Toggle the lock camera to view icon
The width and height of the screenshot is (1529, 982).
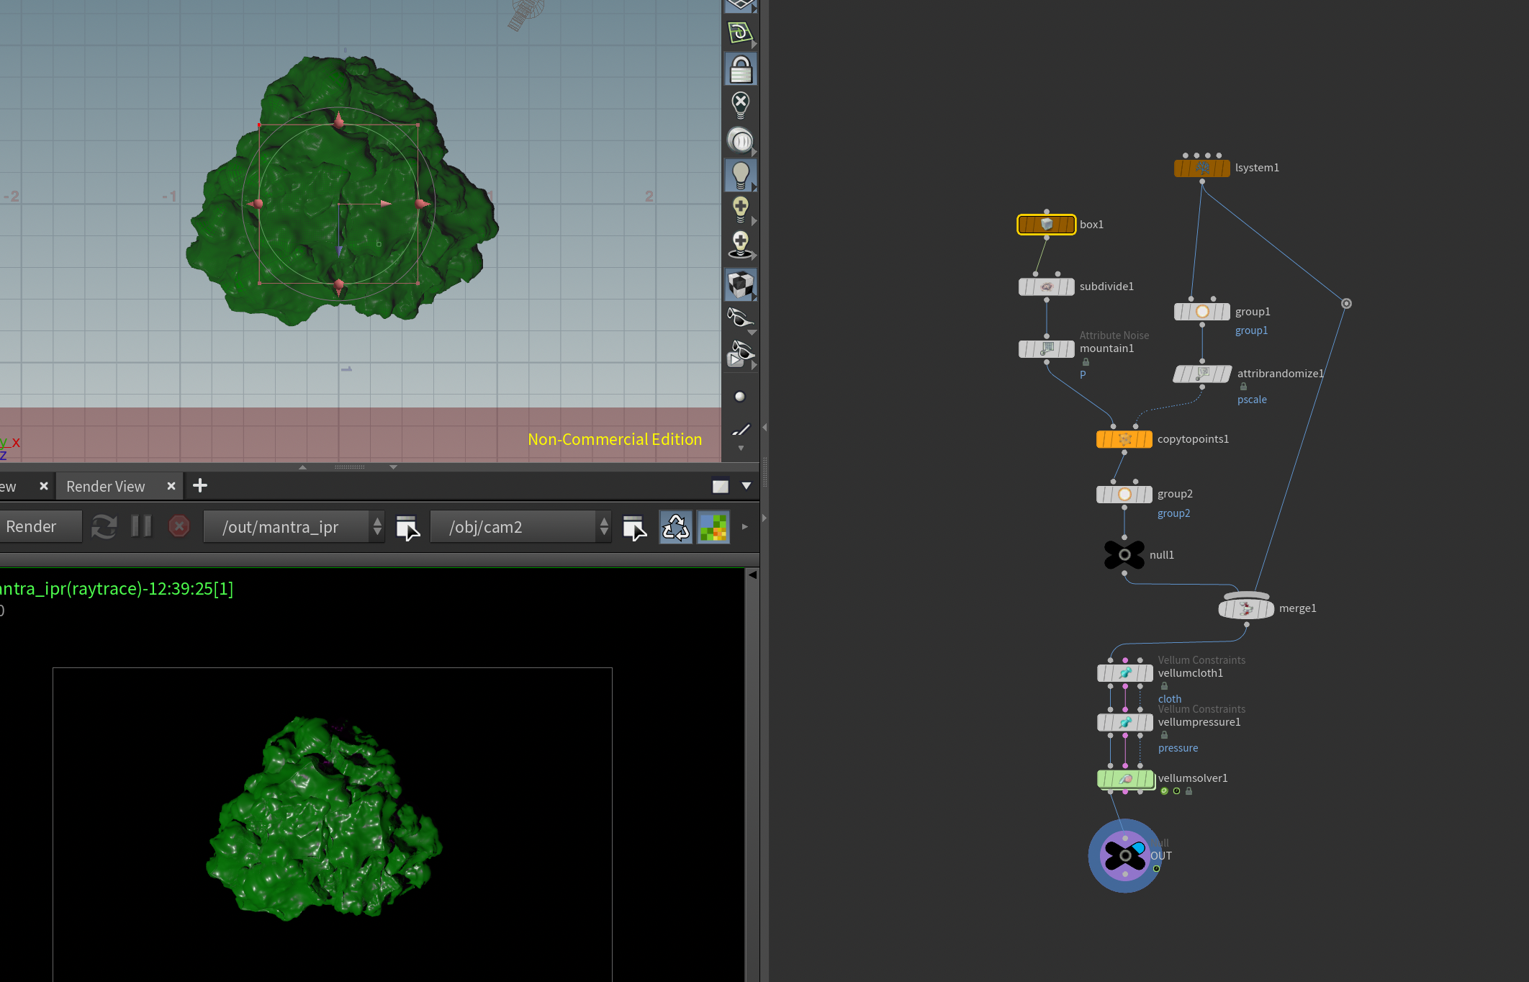[x=740, y=69]
